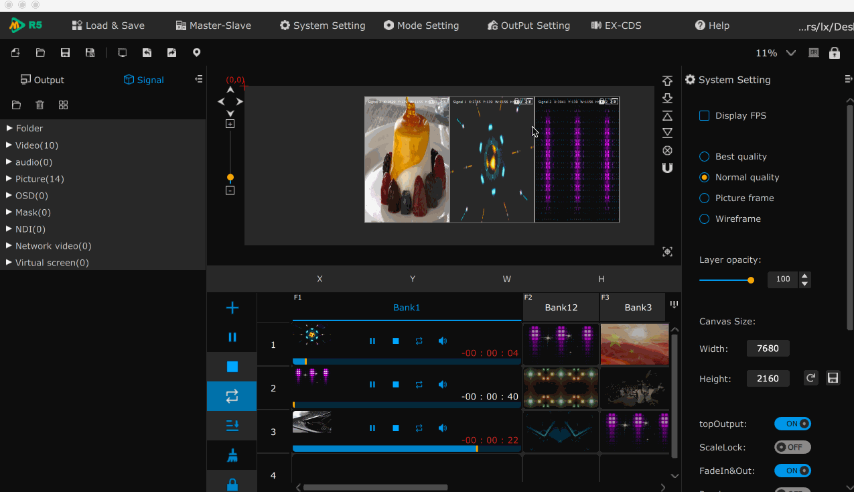Expand the Picture(14) category
854x492 pixels.
pyautogui.click(x=9, y=178)
